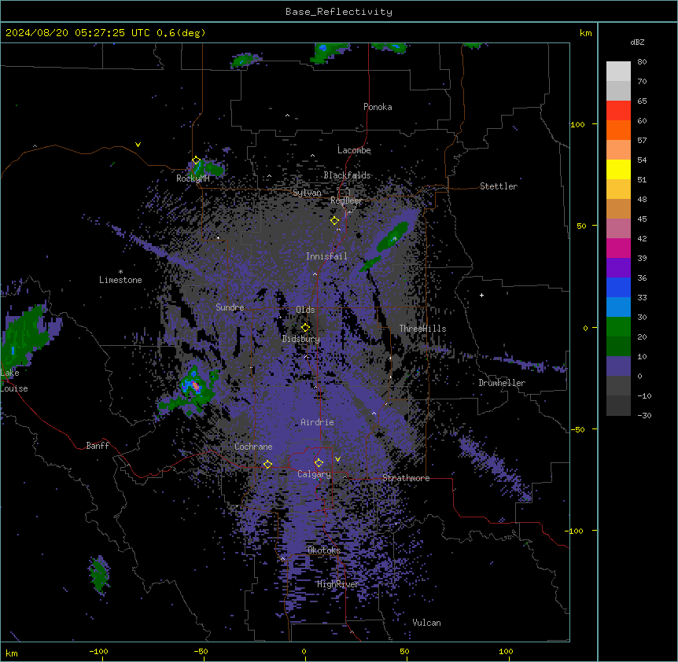Click the Sundre town label
Image resolution: width=678 pixels, height=662 pixels.
[230, 307]
